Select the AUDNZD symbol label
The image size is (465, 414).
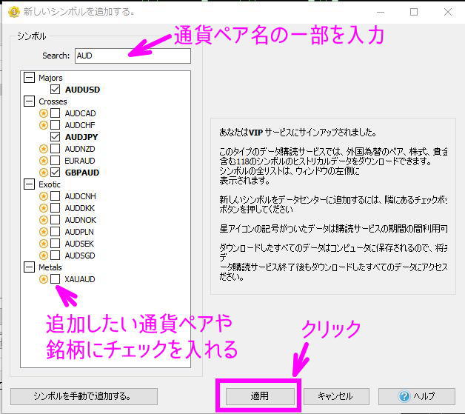click(x=80, y=149)
